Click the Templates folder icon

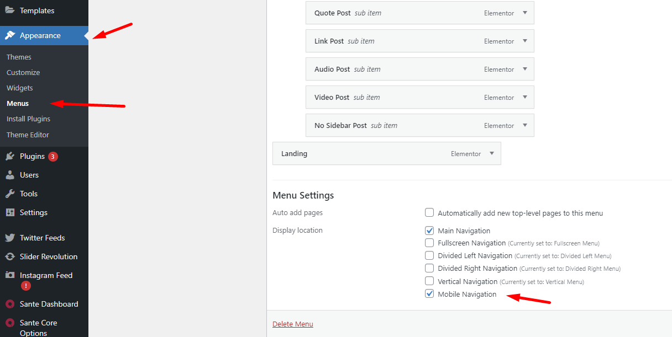tap(10, 10)
